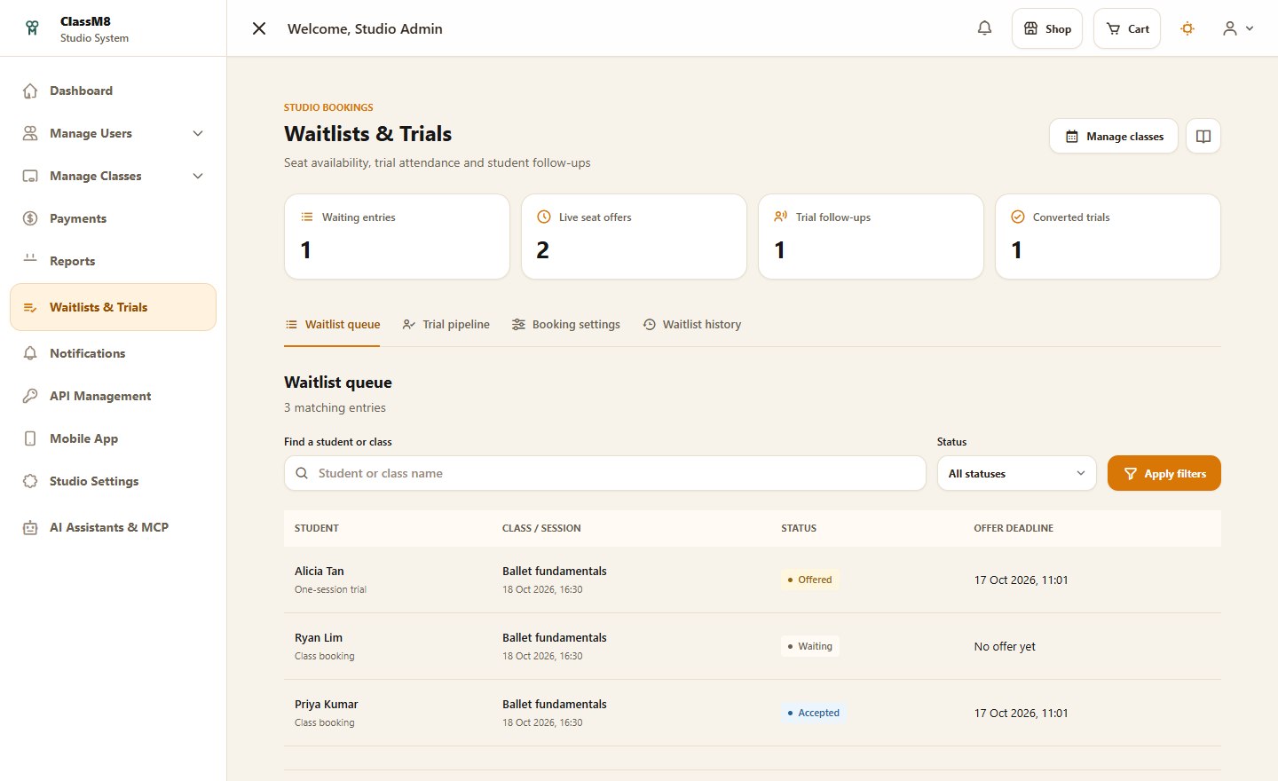Open Studio Settings in the sidebar

tap(114, 481)
